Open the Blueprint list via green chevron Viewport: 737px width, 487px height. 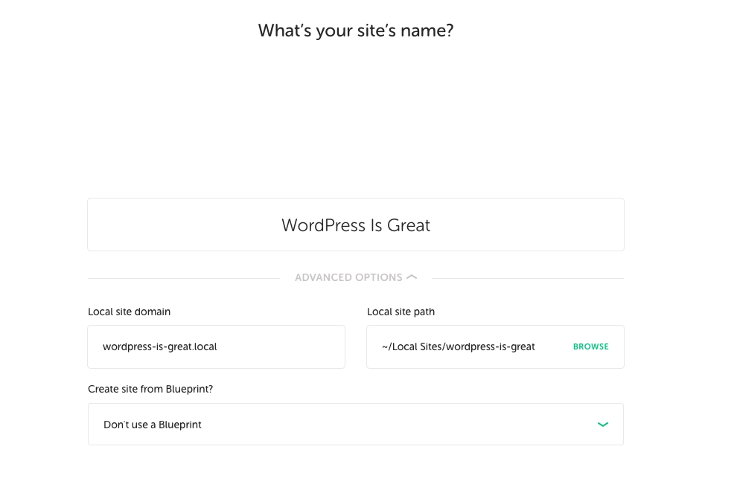pos(602,425)
